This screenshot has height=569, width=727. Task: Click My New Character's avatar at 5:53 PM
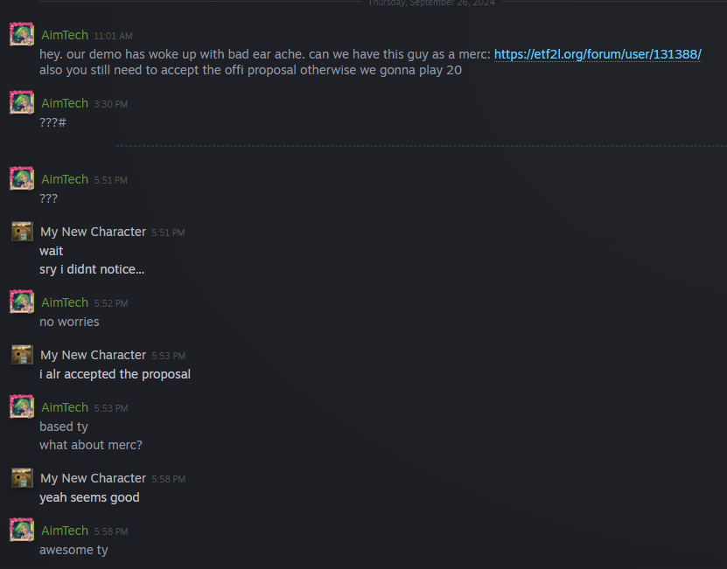(x=22, y=355)
